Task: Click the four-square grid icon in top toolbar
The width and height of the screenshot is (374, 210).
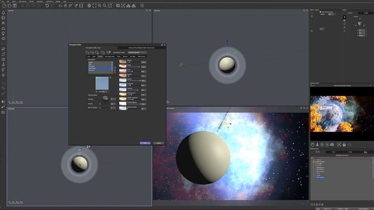Action: (x=142, y=5)
